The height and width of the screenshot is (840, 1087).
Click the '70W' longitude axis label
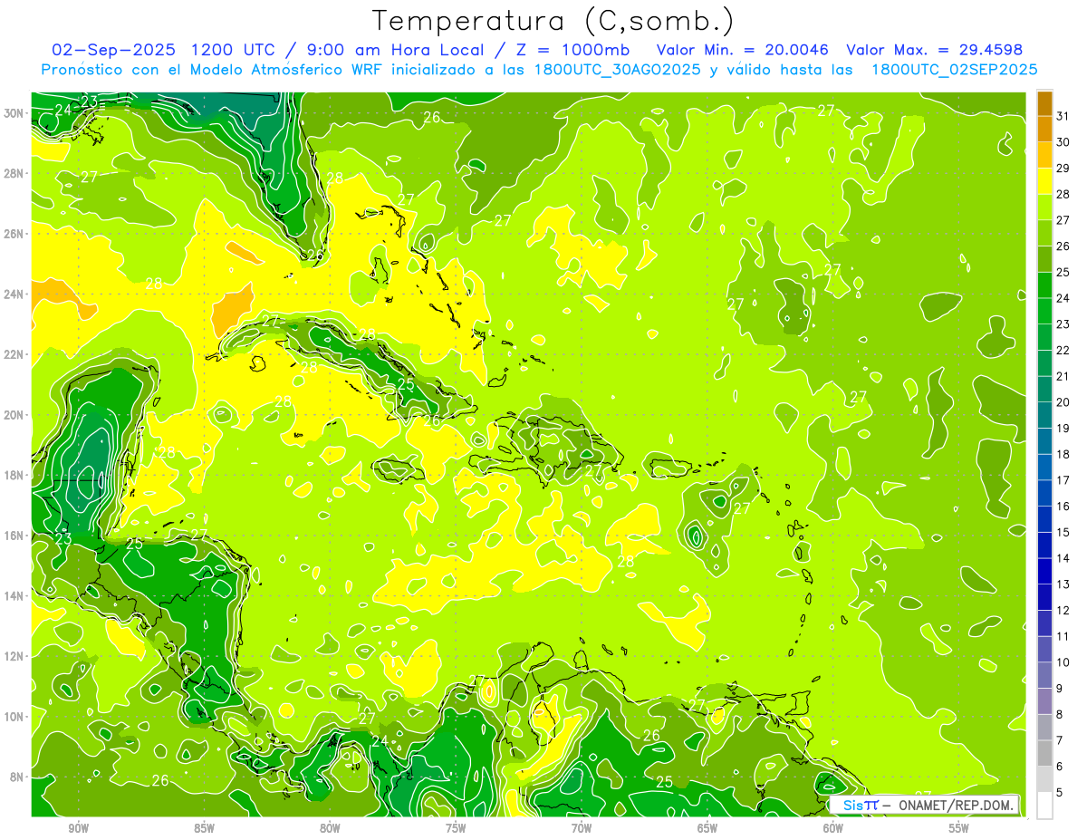click(x=582, y=828)
